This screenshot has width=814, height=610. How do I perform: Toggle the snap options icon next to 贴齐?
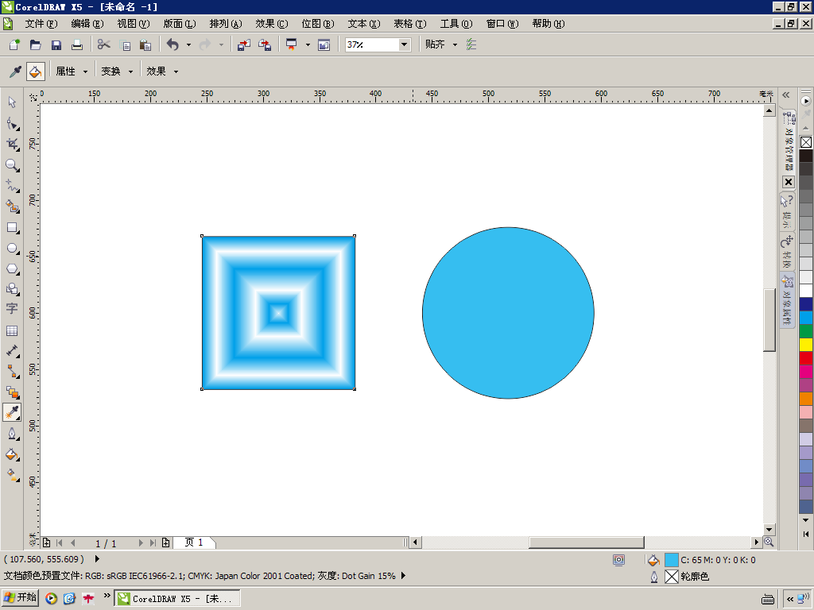[471, 44]
